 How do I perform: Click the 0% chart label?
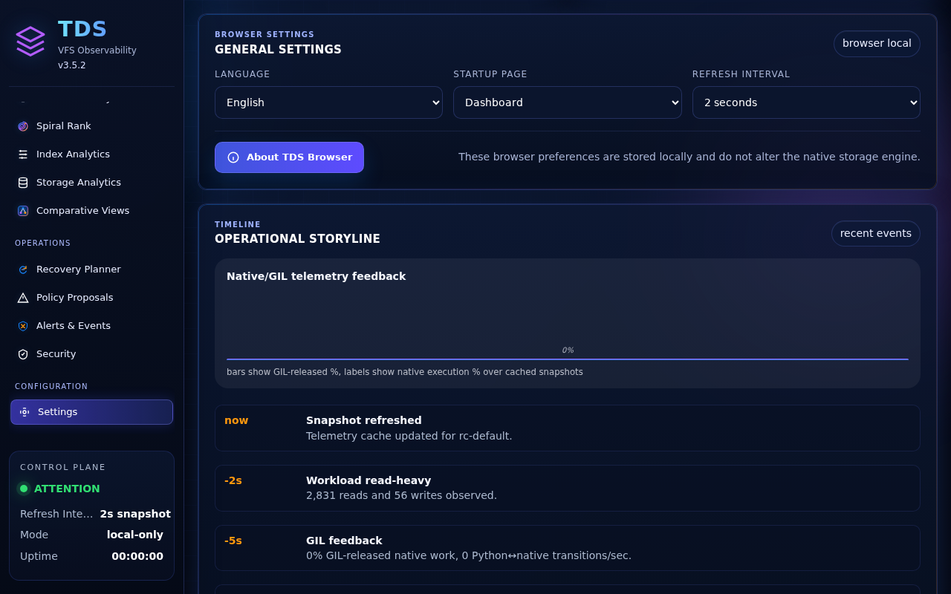[568, 350]
